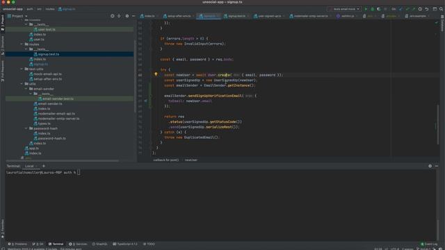The image size is (445, 250).
Task: Select the Local terminal tab
Action: [29, 166]
